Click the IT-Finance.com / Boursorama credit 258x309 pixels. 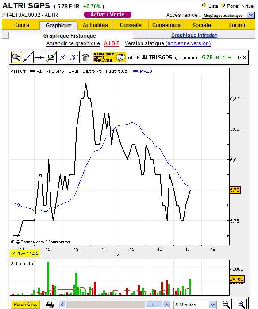41,242
